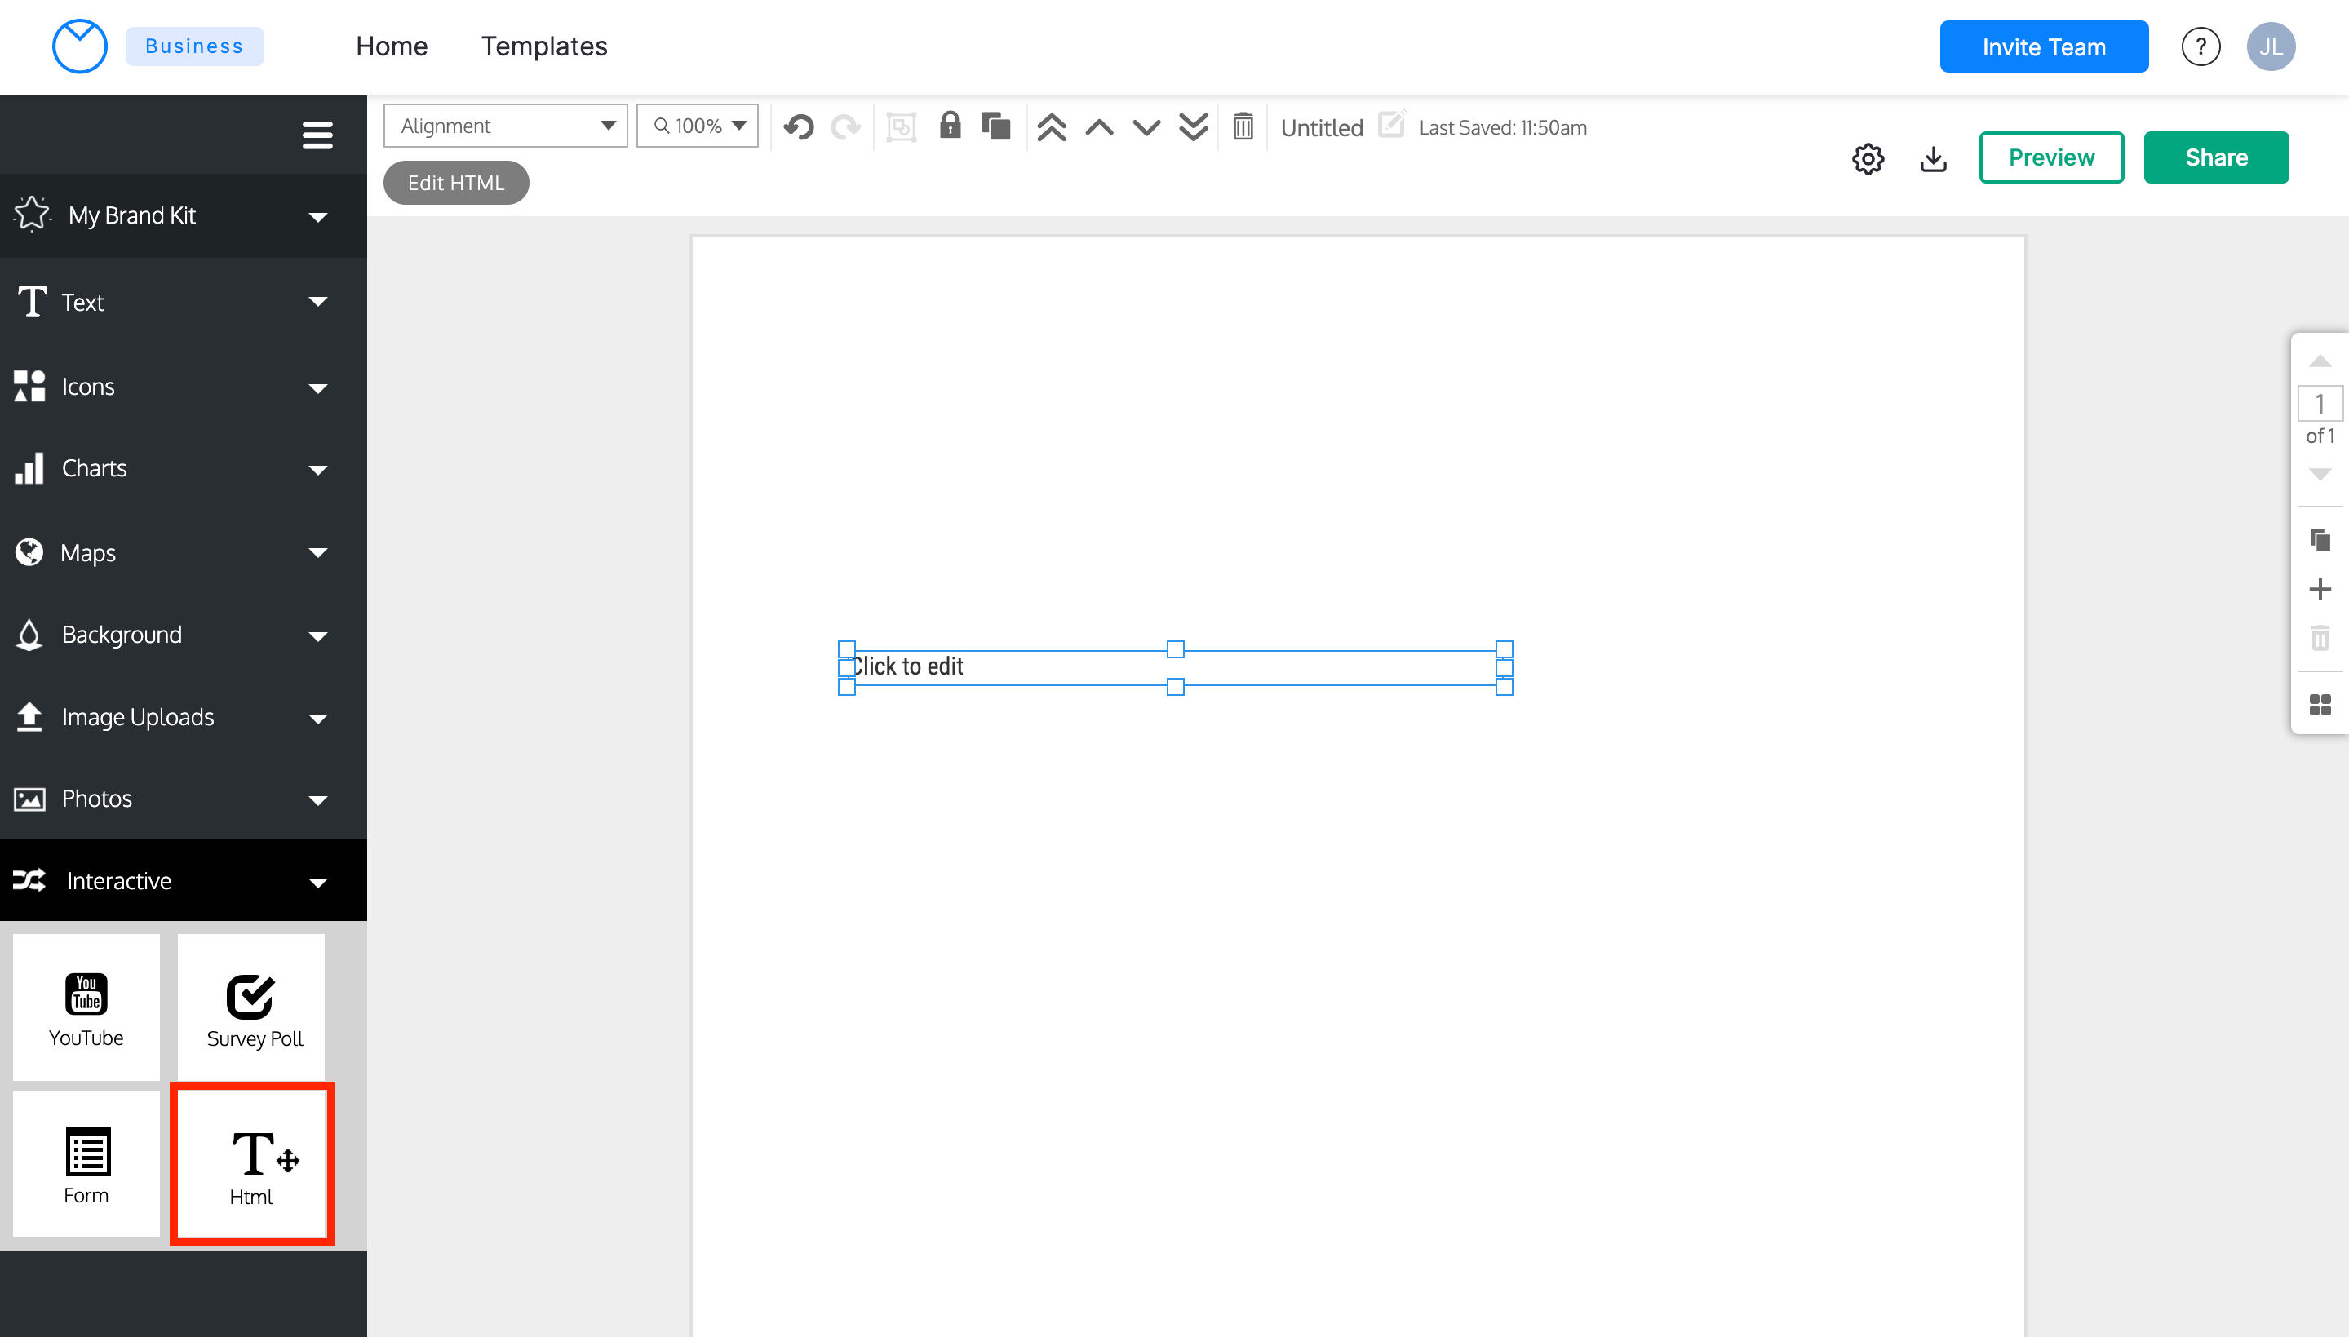Go to Templates in top navigation
The image size is (2349, 1337).
click(x=543, y=46)
